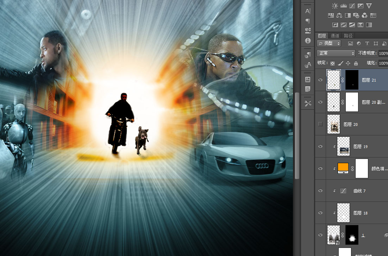
Task: Hide layer 图层 19
Action: click(320, 146)
